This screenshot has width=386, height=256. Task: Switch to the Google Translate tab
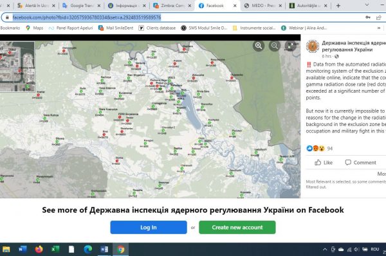click(x=82, y=5)
